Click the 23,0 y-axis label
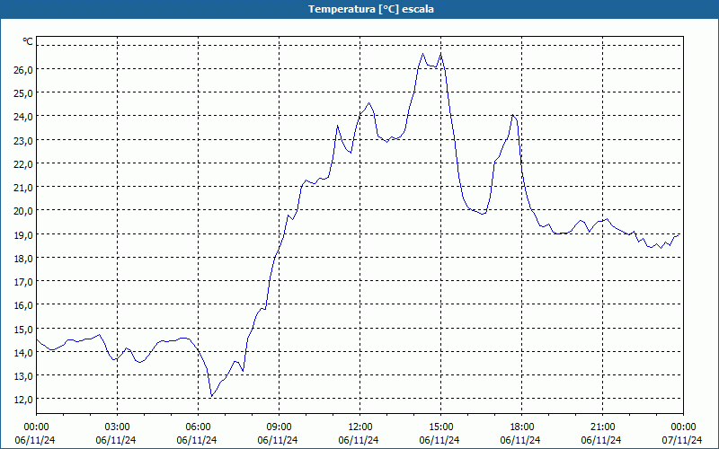The width and height of the screenshot is (719, 449). [x=23, y=140]
